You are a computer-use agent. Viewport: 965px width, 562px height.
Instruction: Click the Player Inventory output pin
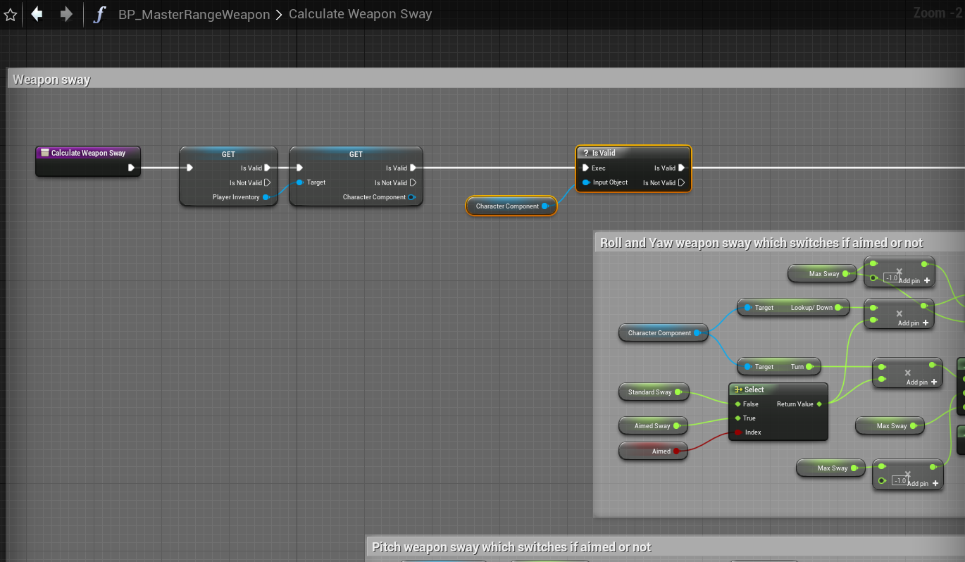click(266, 197)
